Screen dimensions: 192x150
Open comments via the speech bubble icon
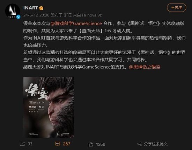[x=58, y=144]
